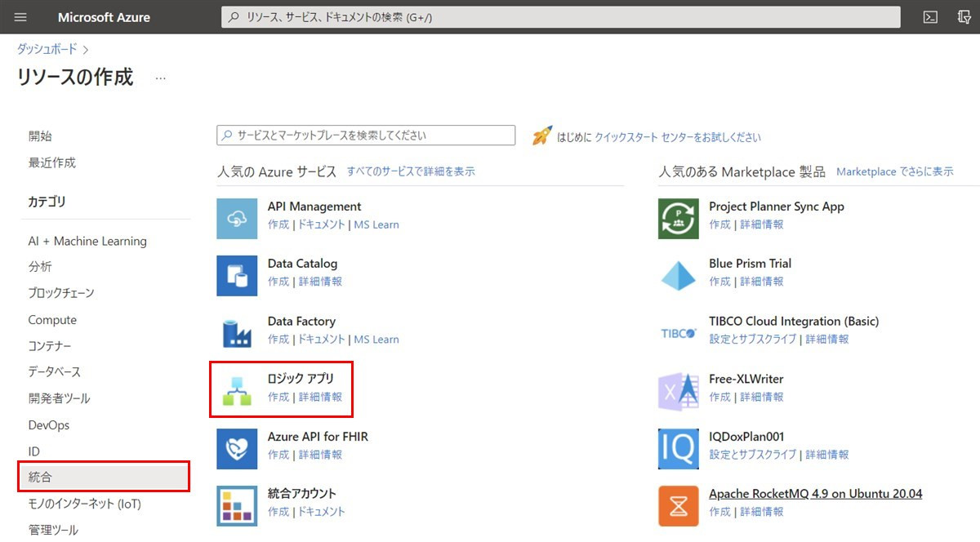Viewport: 980px width, 542px height.
Task: Click the Data Catalog service icon
Action: click(x=237, y=275)
